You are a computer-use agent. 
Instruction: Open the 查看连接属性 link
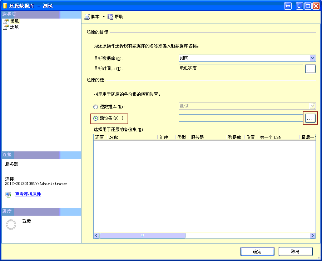coord(28,194)
